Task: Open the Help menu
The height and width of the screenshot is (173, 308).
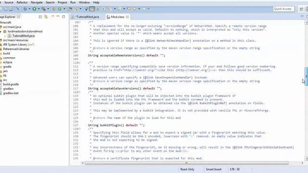Action: [x=96, y=2]
